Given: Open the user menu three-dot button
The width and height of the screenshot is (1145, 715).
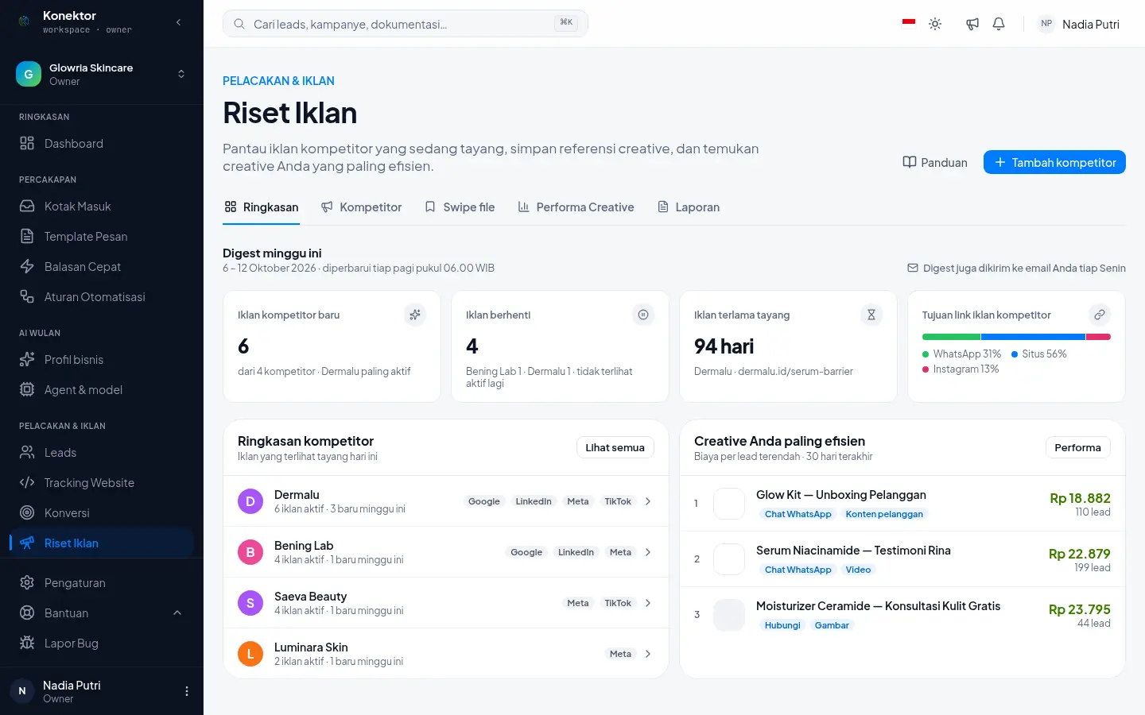Looking at the screenshot, I should tap(187, 691).
